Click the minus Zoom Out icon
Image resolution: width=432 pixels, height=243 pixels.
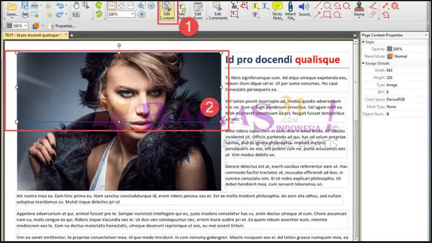pyautogui.click(x=151, y=5)
